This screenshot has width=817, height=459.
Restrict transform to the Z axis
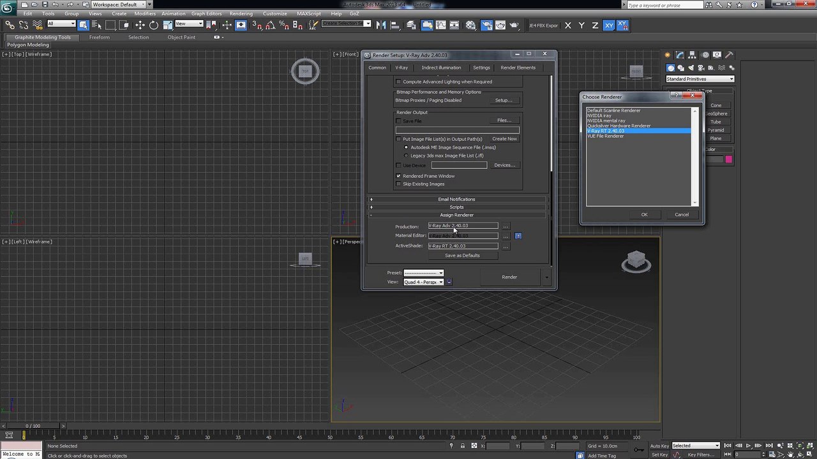(x=595, y=25)
